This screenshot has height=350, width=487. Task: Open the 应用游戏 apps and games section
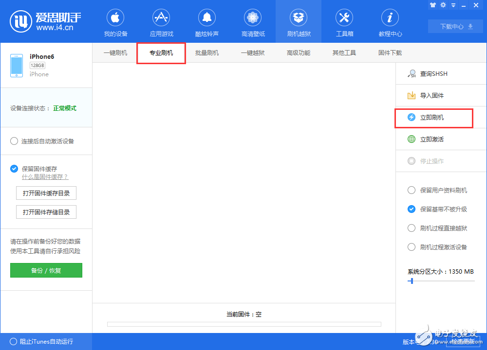point(161,22)
